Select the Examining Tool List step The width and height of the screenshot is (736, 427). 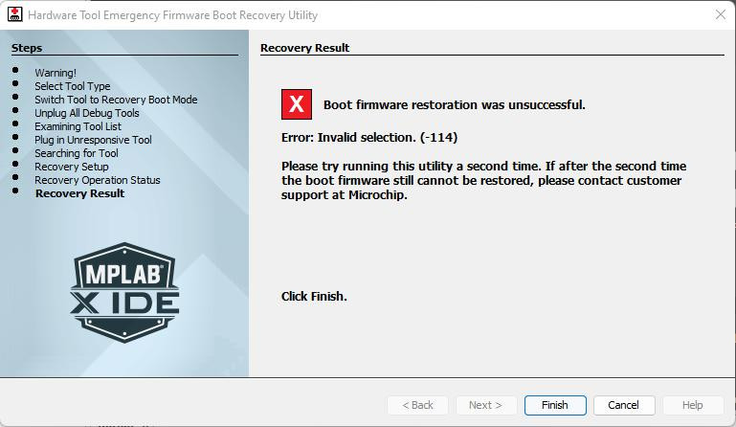coord(78,126)
